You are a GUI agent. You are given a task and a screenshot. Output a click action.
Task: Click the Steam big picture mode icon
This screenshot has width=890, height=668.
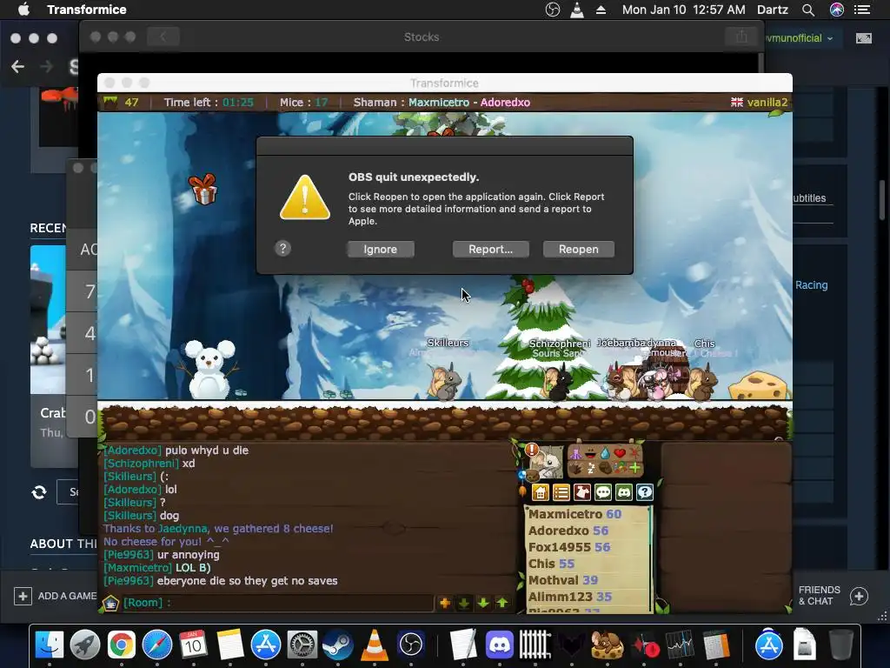[863, 38]
